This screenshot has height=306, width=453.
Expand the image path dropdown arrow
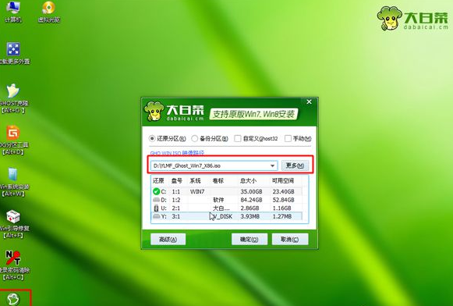[x=272, y=165]
